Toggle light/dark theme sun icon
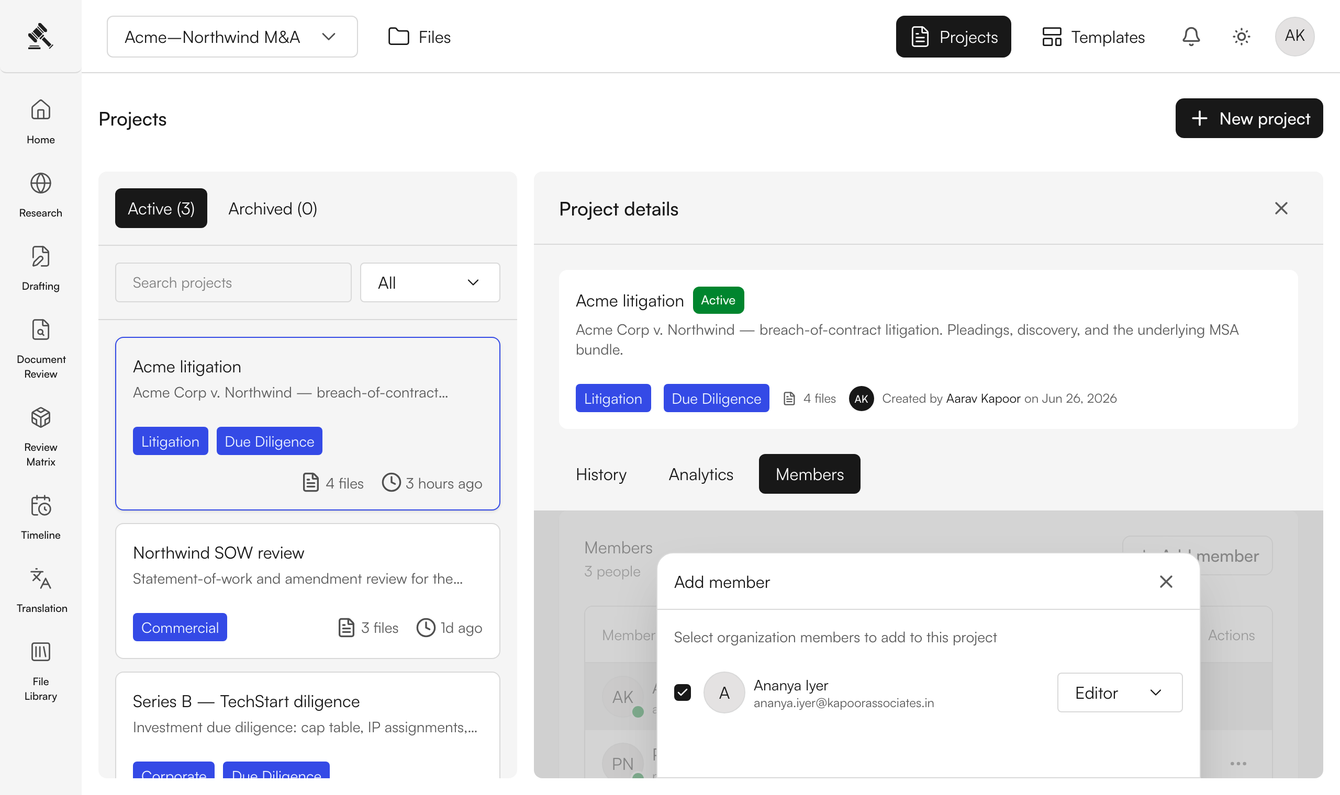 pyautogui.click(x=1242, y=37)
